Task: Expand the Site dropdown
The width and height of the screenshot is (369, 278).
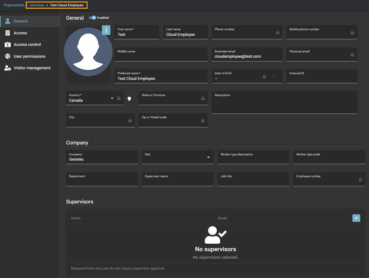Action: (x=208, y=158)
